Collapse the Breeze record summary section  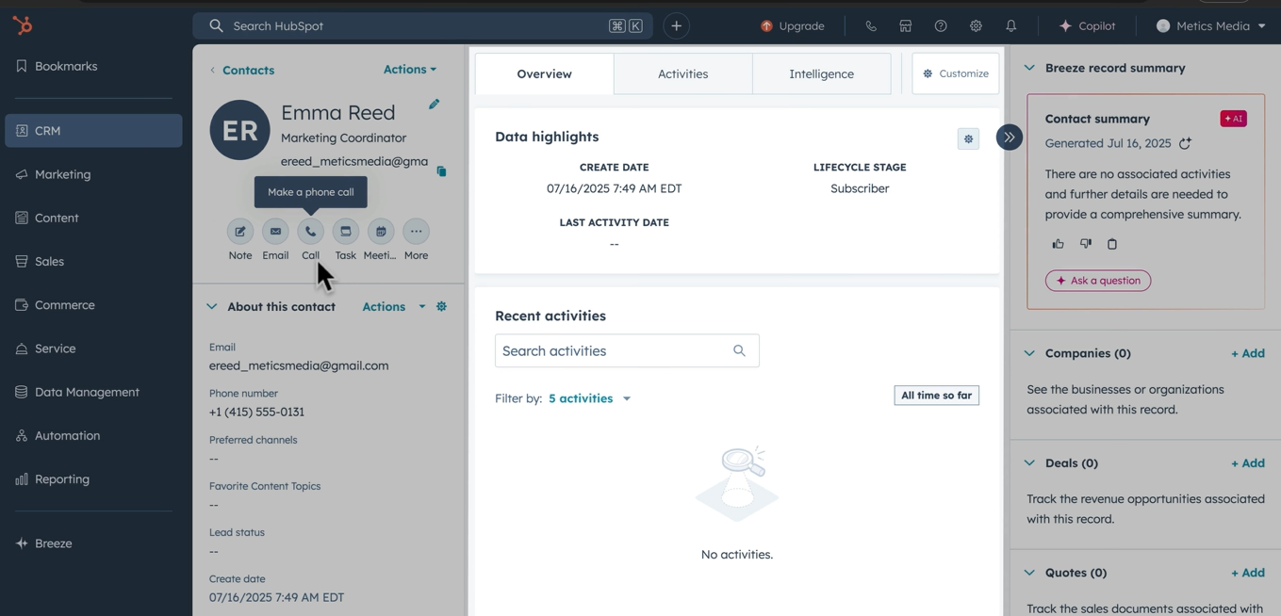point(1028,67)
